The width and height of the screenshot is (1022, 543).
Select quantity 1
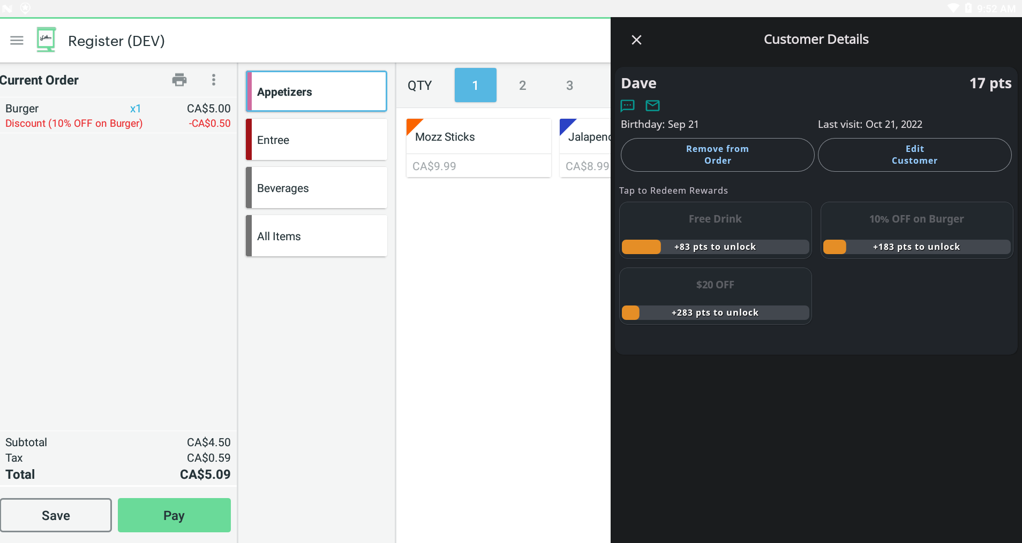(x=475, y=85)
